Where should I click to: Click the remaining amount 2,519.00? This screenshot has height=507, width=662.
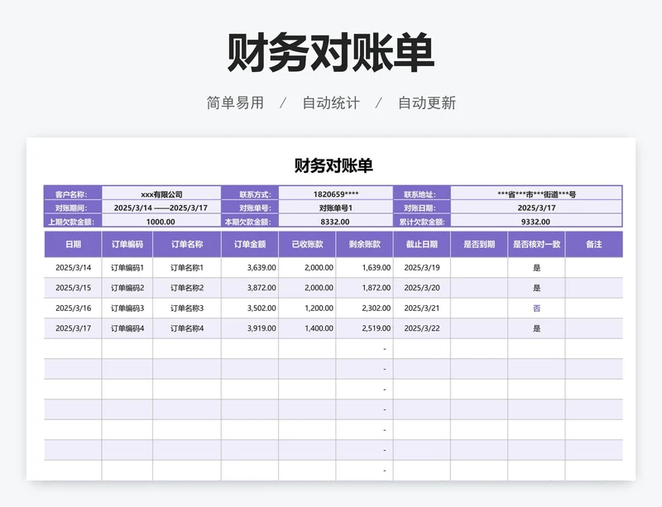(x=364, y=328)
